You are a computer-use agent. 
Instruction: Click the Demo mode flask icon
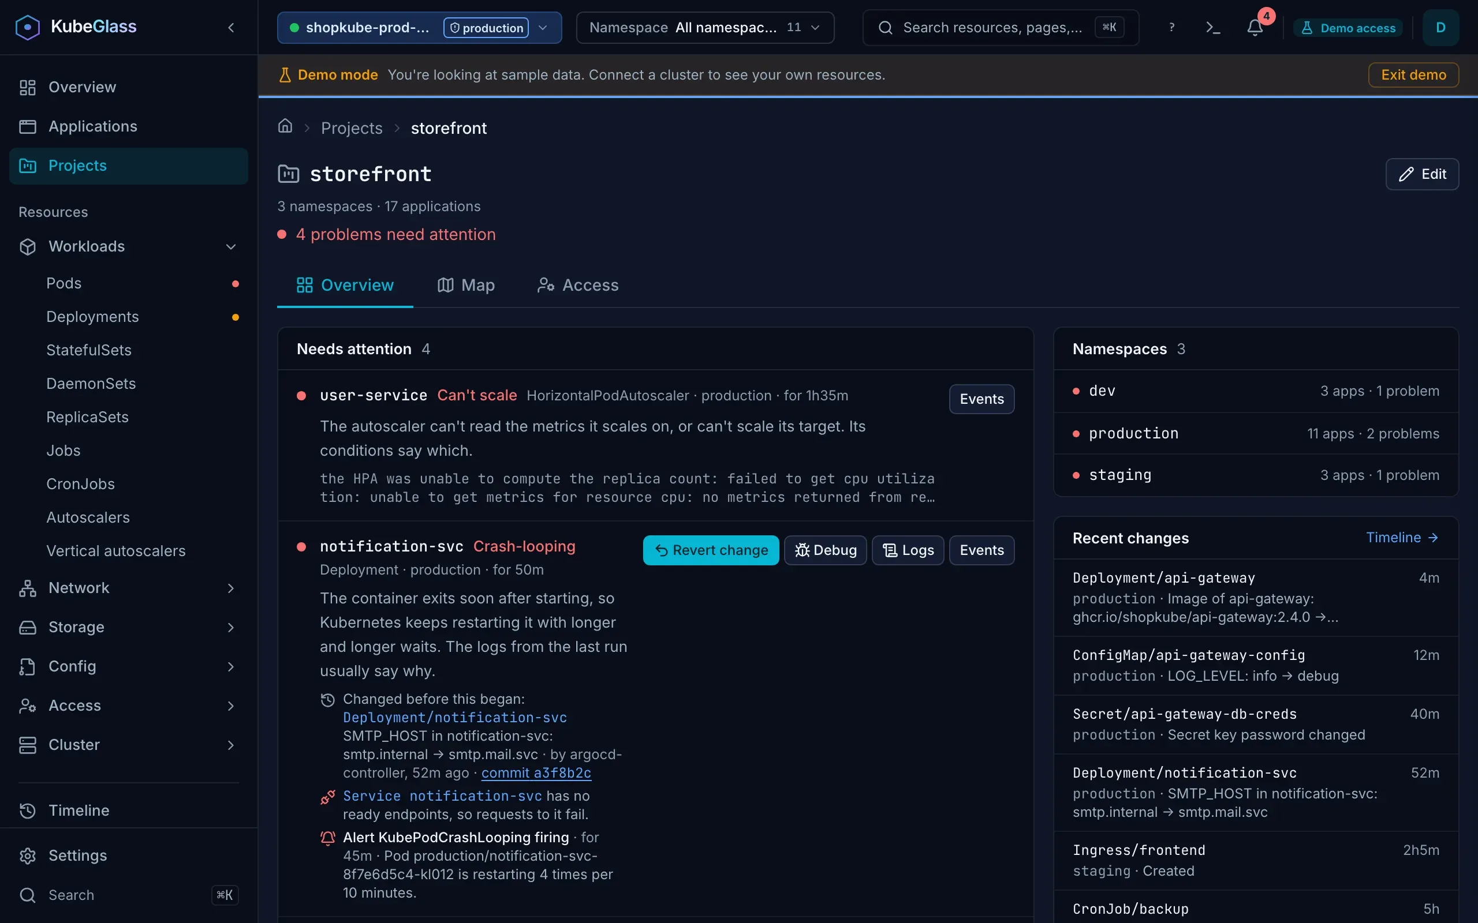(x=285, y=75)
